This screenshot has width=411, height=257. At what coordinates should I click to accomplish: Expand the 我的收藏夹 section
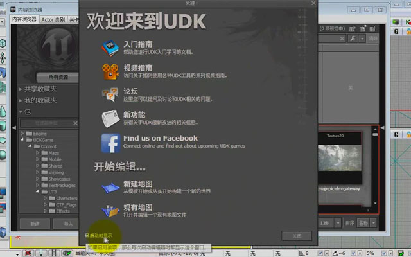pyautogui.click(x=21, y=100)
